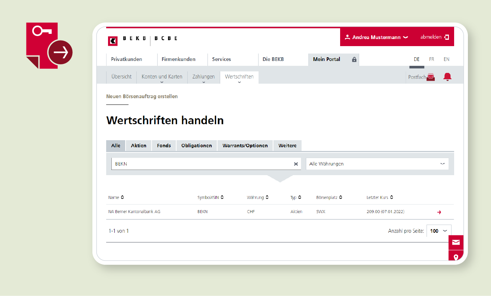
Task: Click the location pin icon
Action: click(456, 257)
